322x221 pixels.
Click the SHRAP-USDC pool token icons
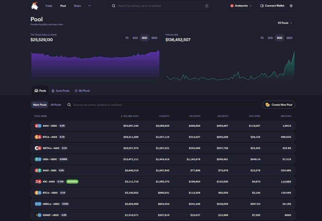(x=38, y=215)
